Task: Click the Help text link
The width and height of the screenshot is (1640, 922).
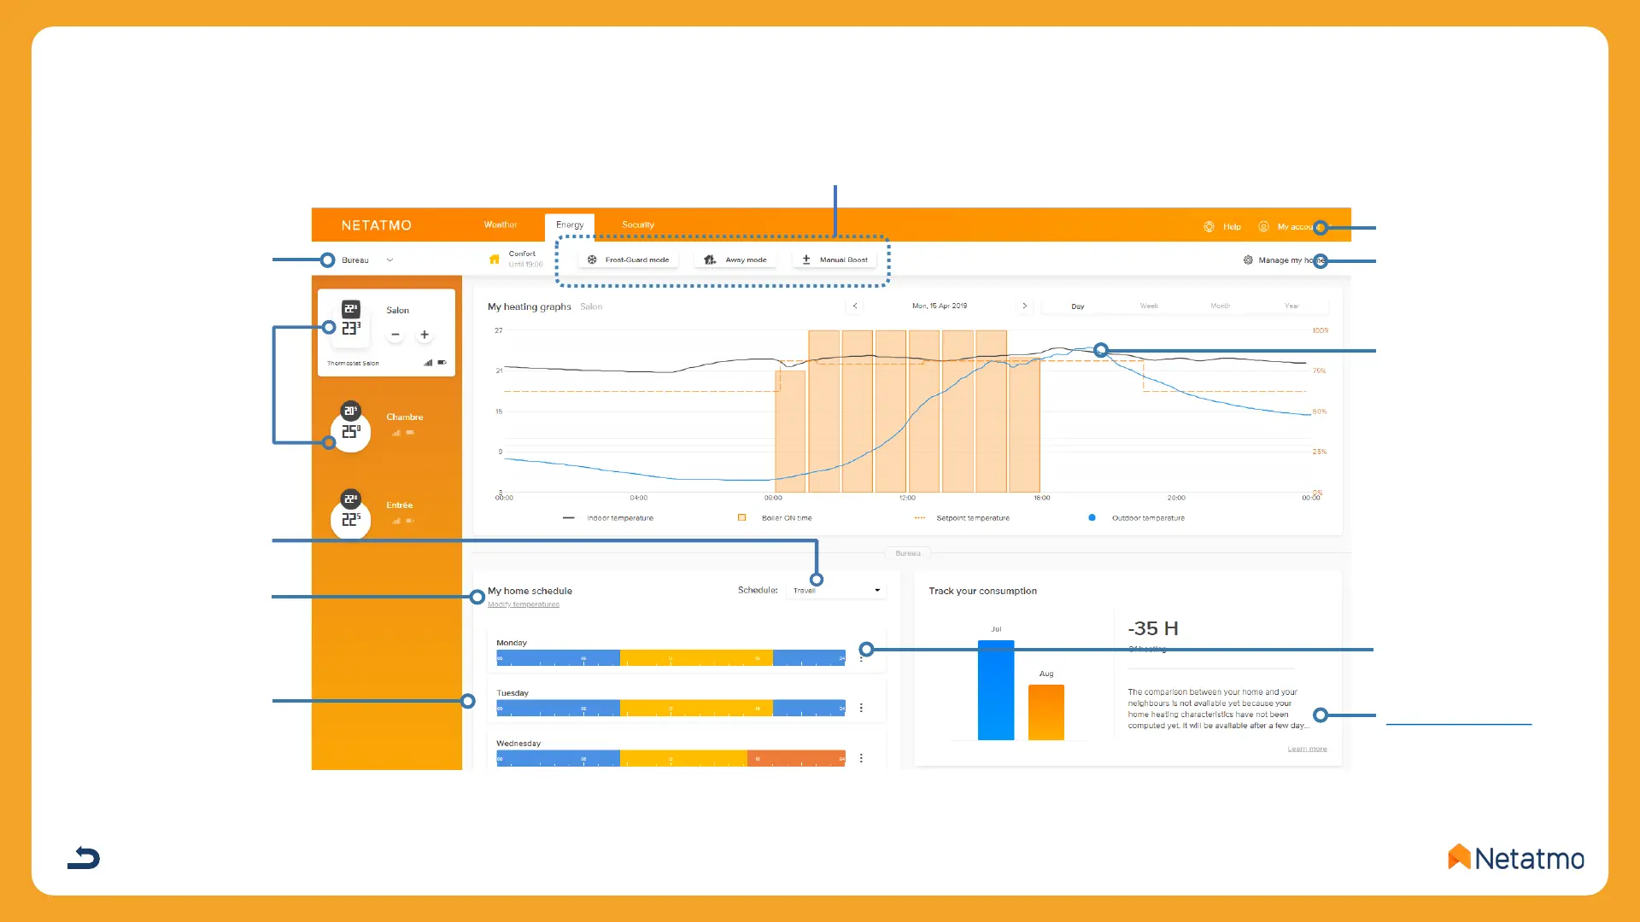Action: point(1232,227)
